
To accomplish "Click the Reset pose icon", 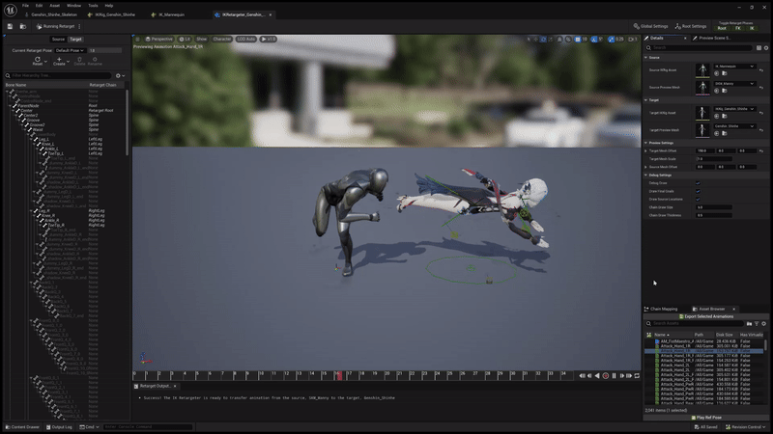I will [38, 59].
